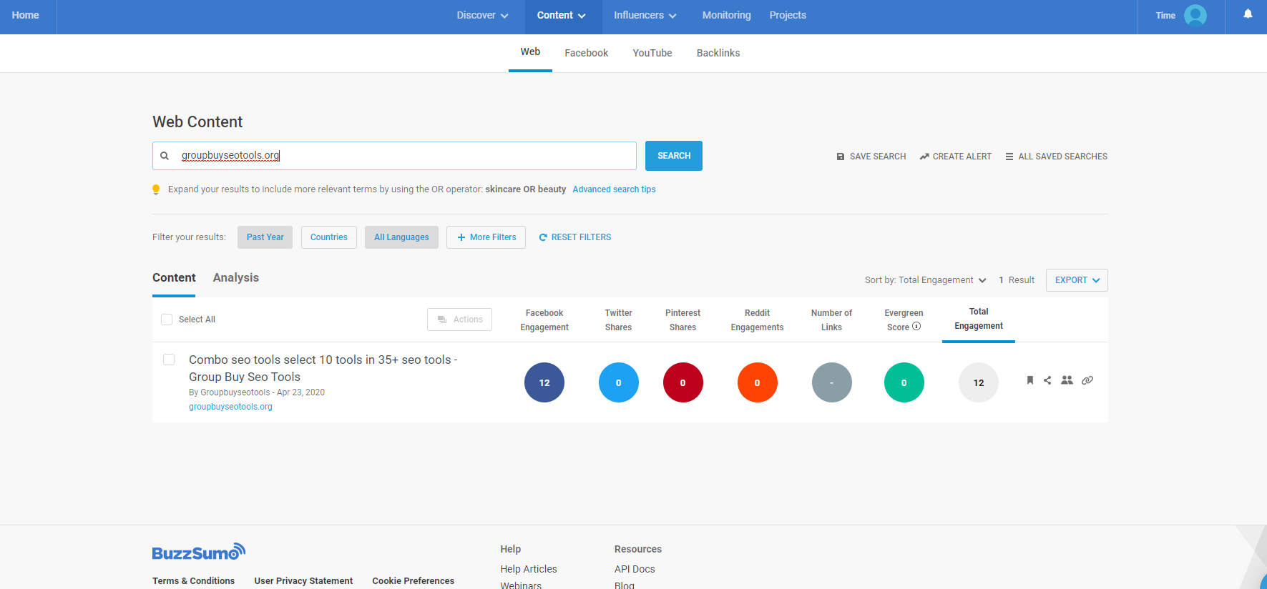Click in the search query input field
The image size is (1267, 589).
394,156
